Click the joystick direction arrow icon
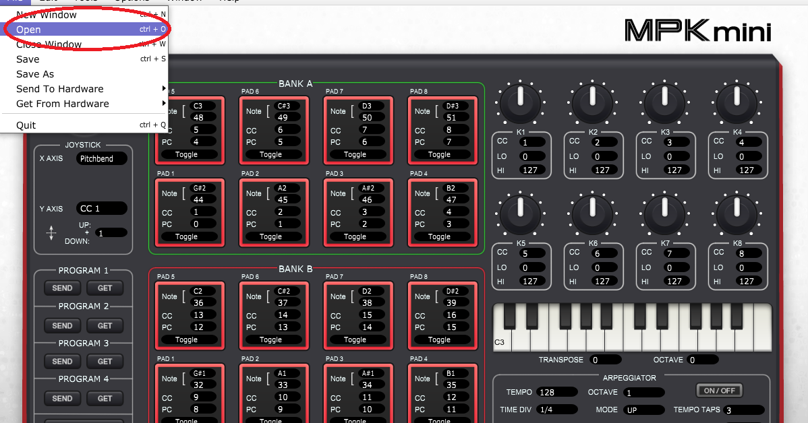The height and width of the screenshot is (423, 808). point(51,232)
